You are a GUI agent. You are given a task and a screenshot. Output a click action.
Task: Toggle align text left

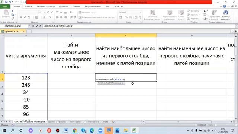[x=57, y=17]
